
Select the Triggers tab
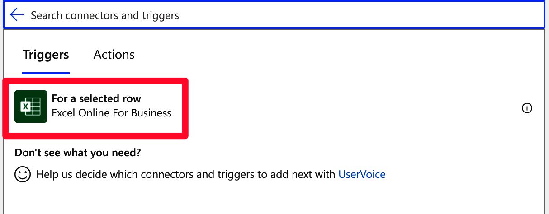pyautogui.click(x=46, y=55)
